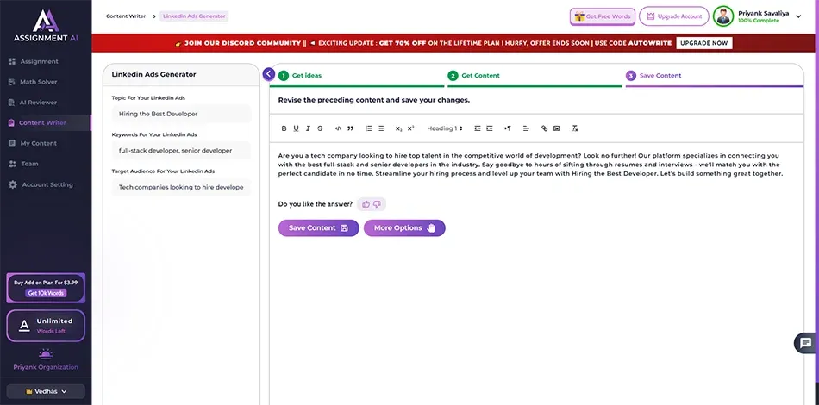The image size is (819, 405).
Task: Open Math Solver in the sidebar
Action: tap(38, 82)
